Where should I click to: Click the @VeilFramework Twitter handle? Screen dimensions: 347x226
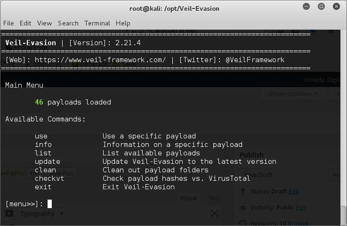(255, 60)
